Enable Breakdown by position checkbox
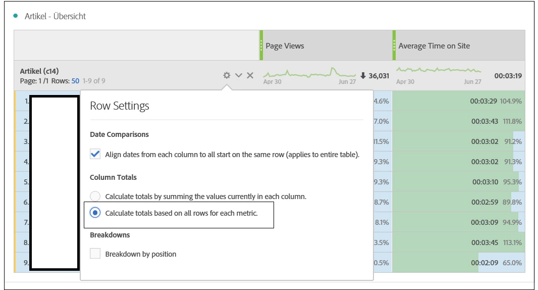 coord(95,254)
